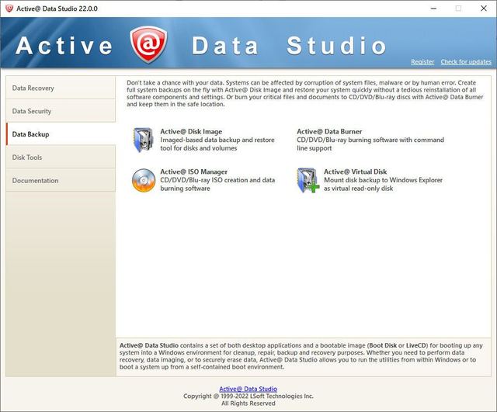497x412 pixels.
Task: Go to the Disk Tools tab
Action: [61, 158]
